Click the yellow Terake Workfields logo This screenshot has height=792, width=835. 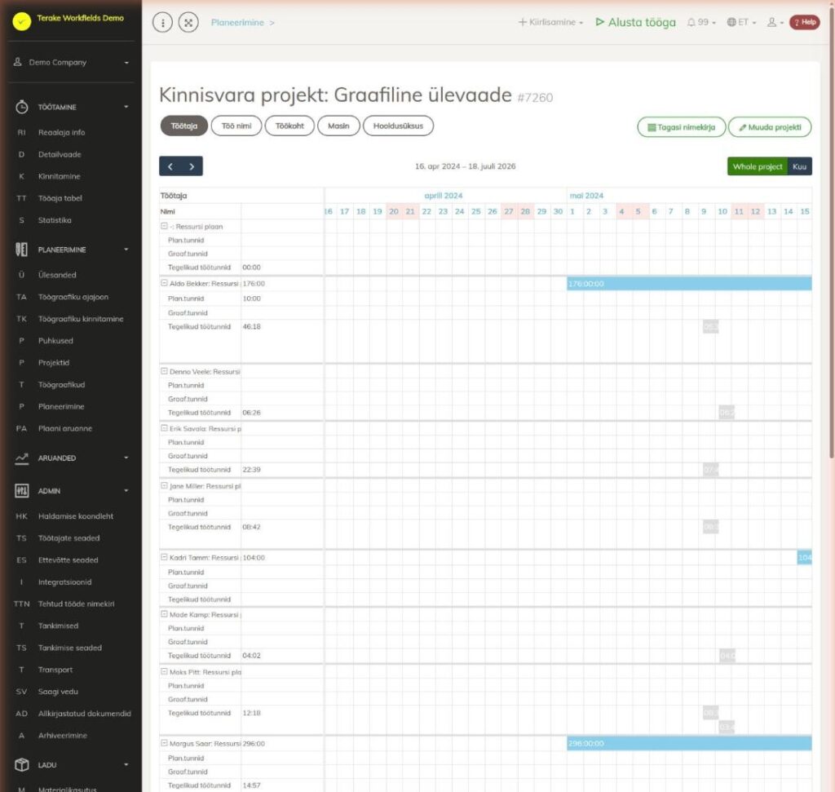click(x=22, y=20)
